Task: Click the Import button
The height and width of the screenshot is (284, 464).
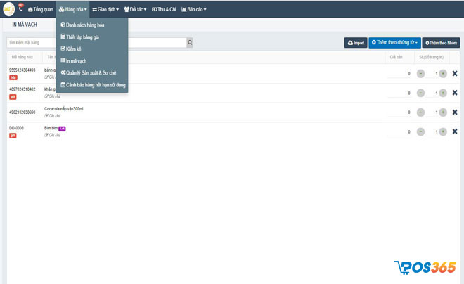Action: click(356, 43)
